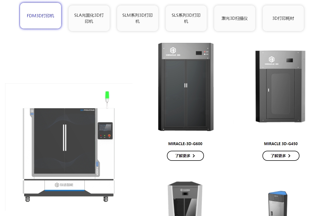Click chevron arrow in G450 了解更多 button
This screenshot has height=216, width=320.
tap(289, 156)
